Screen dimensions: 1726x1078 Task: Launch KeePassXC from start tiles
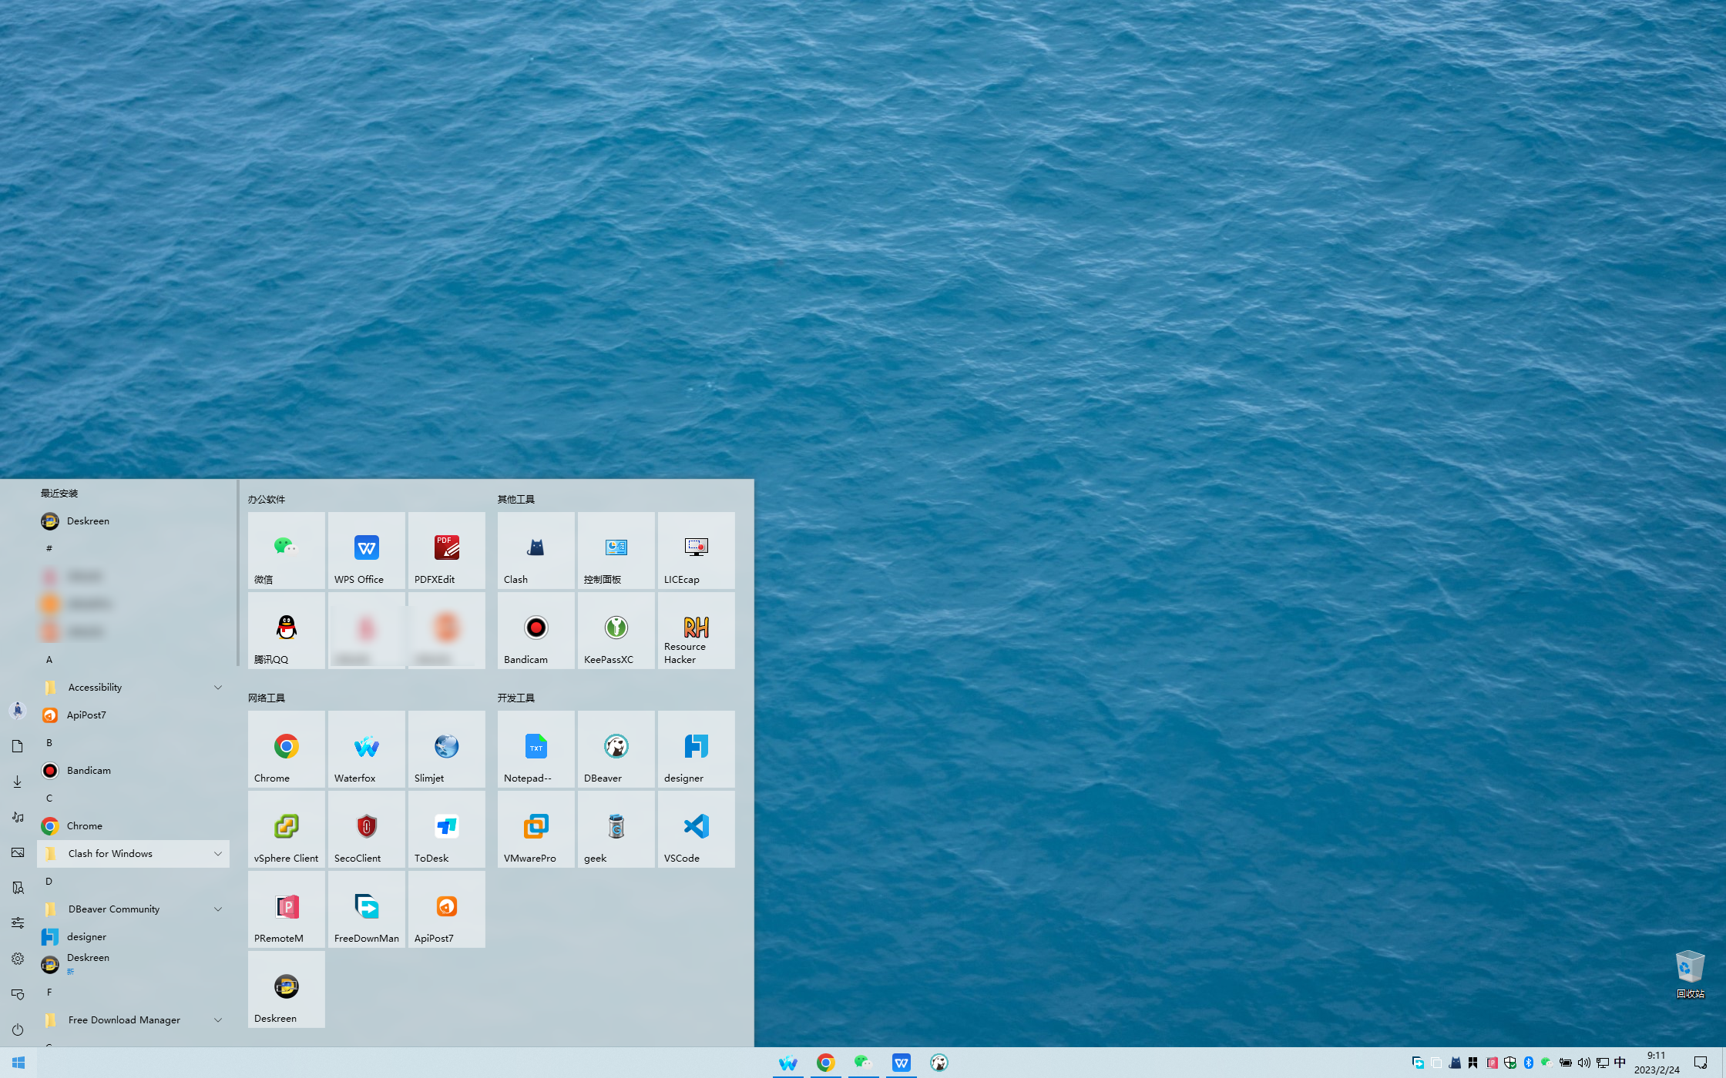coord(616,631)
